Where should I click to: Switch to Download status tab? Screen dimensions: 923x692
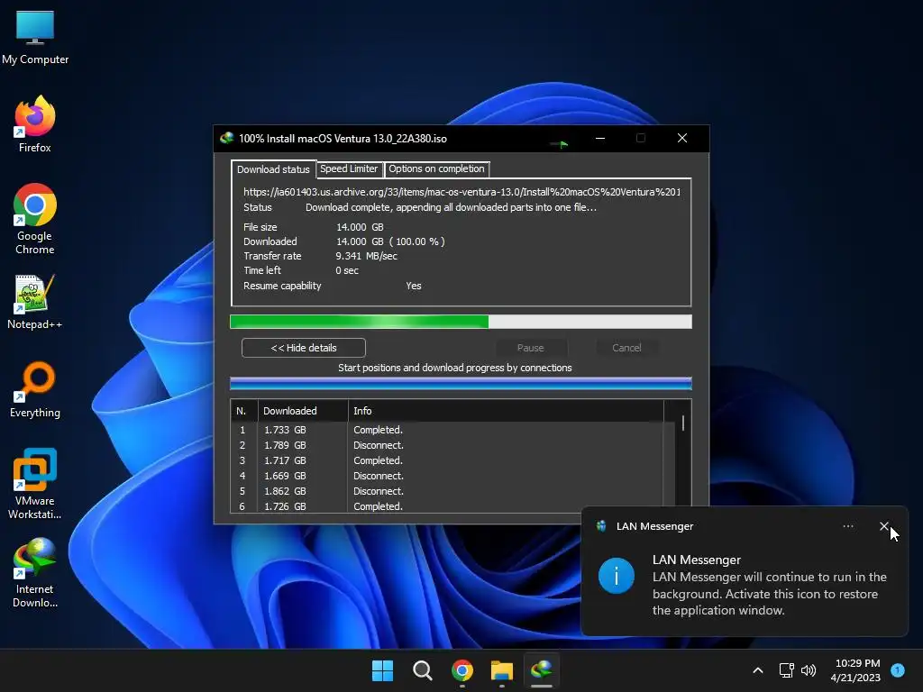[273, 168]
